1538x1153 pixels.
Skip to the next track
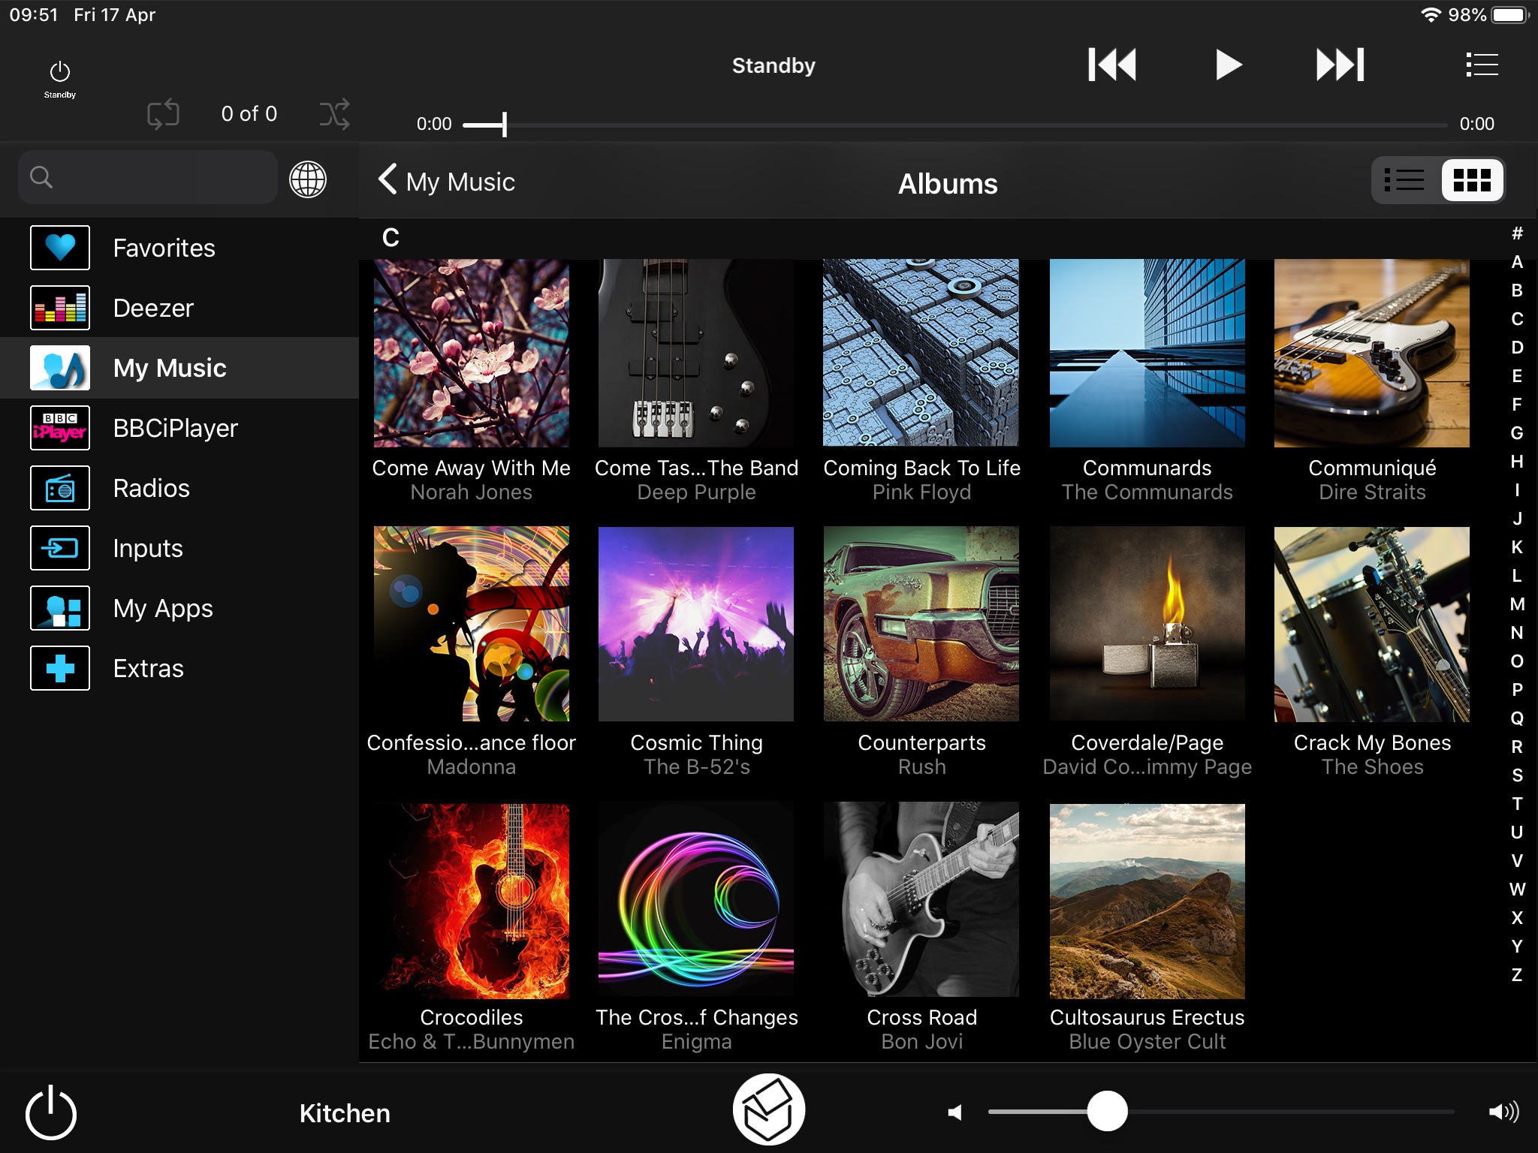pos(1340,65)
